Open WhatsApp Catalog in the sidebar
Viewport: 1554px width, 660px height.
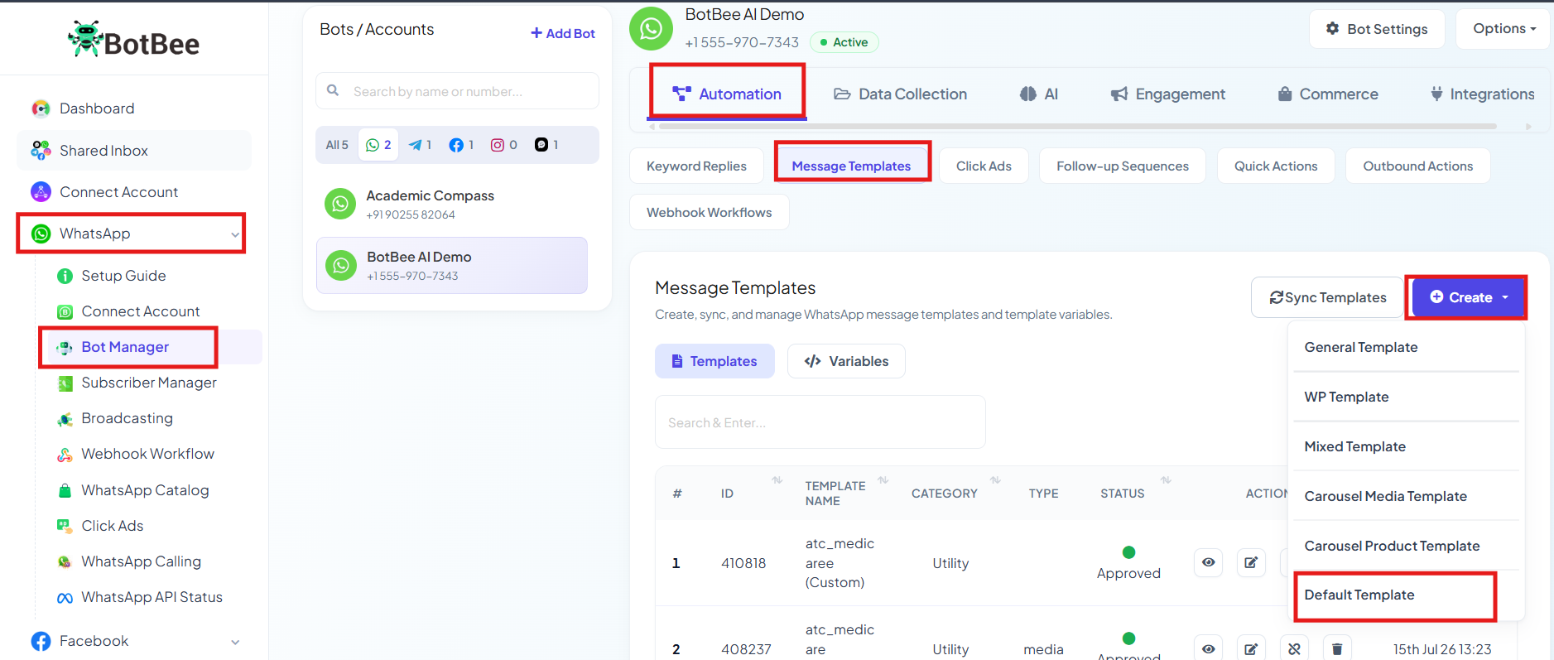pos(145,490)
